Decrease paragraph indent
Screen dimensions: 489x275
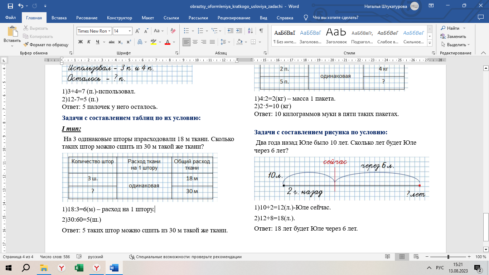[231, 31]
